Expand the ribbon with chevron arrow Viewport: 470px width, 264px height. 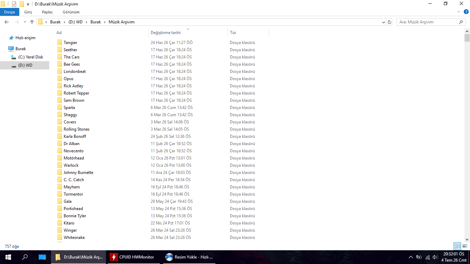coord(458,12)
